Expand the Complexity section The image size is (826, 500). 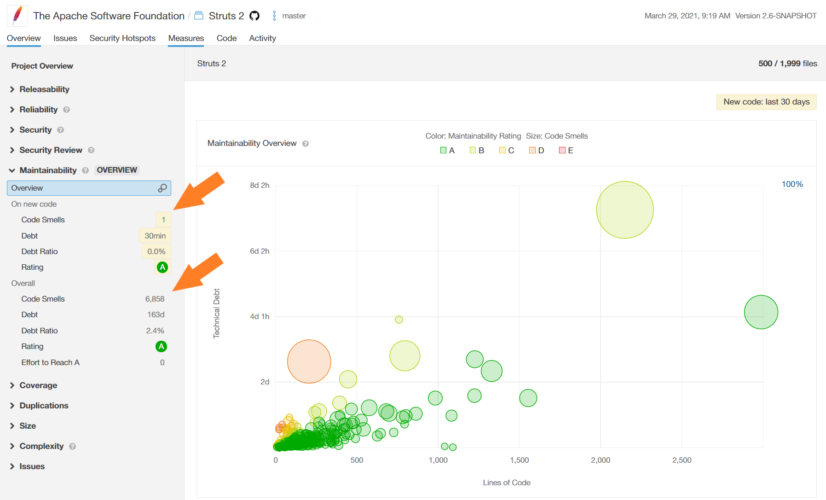coord(37,446)
